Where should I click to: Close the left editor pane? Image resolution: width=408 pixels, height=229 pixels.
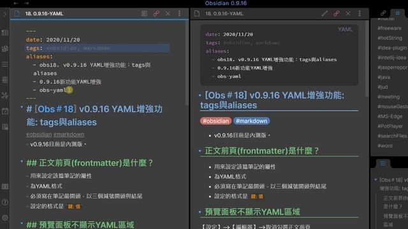tap(168, 13)
